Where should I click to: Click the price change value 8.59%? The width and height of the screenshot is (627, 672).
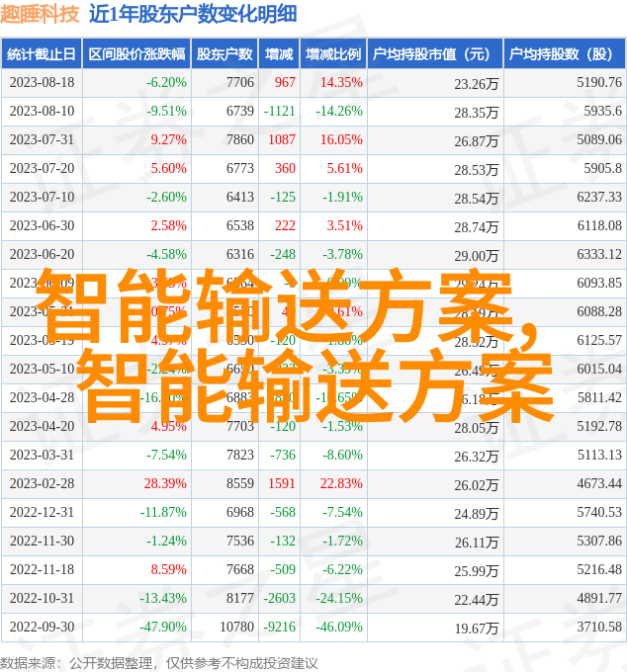coord(168,570)
